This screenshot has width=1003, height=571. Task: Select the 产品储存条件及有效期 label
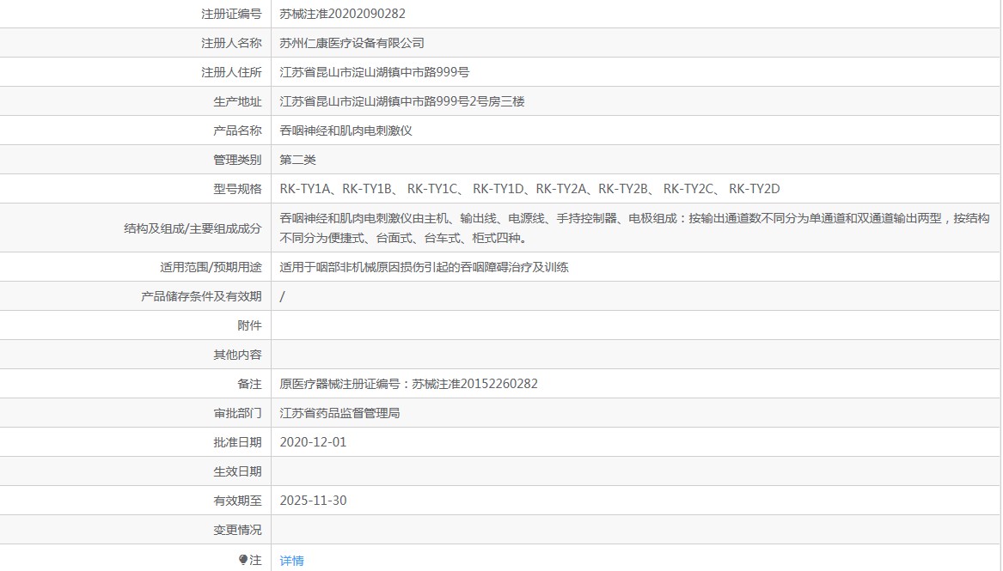pyautogui.click(x=201, y=296)
